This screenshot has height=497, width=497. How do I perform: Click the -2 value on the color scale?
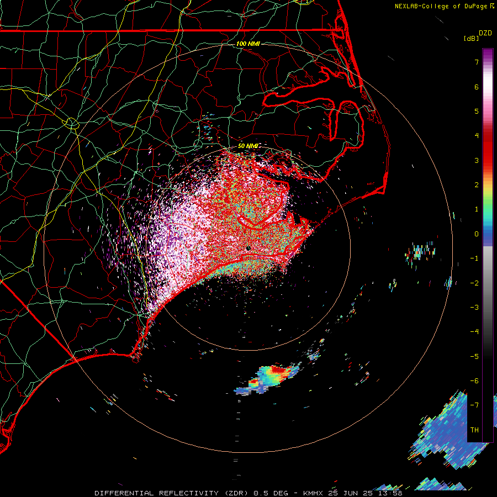pos(474,283)
